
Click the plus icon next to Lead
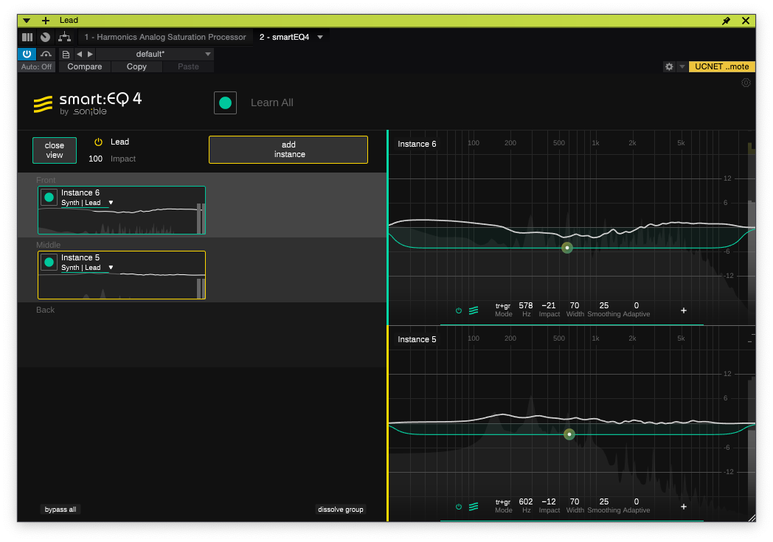click(45, 20)
